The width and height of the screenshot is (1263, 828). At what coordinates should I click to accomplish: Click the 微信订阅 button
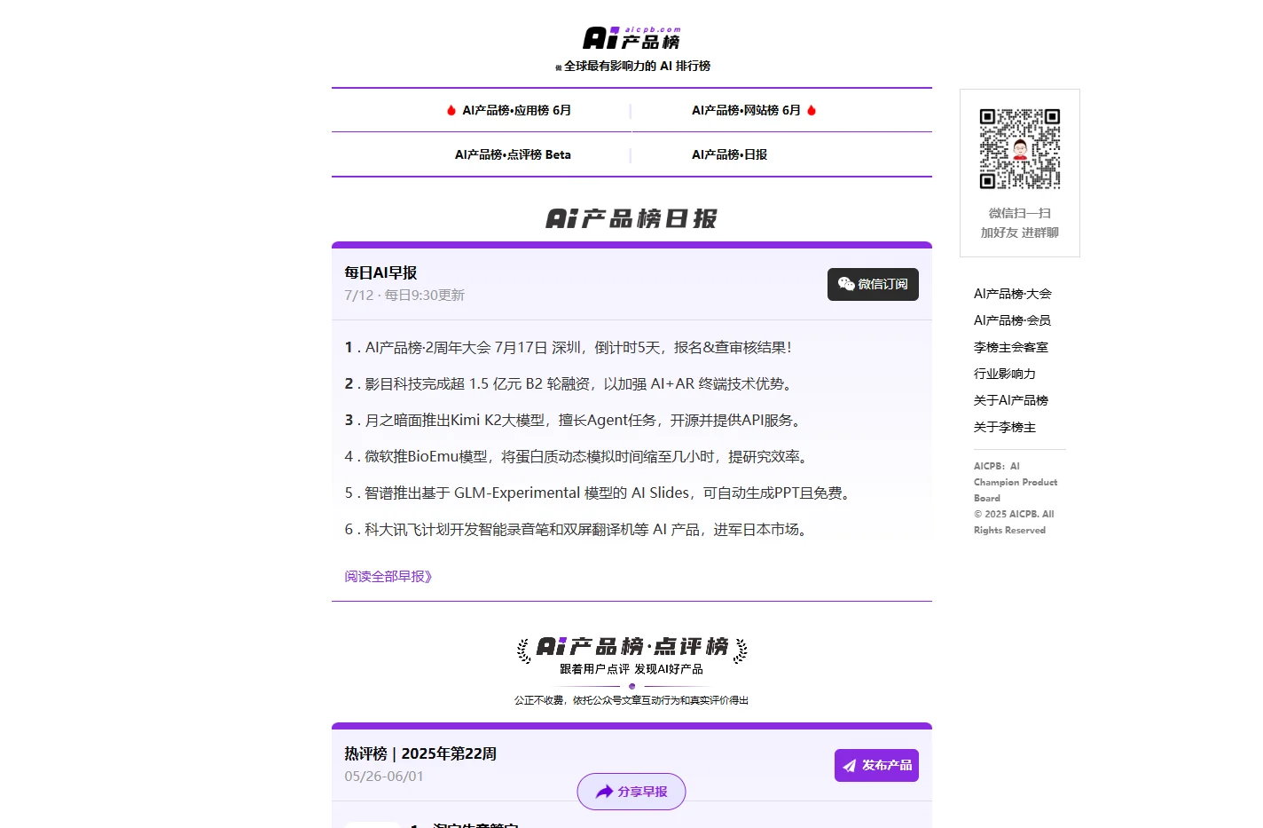pos(873,284)
